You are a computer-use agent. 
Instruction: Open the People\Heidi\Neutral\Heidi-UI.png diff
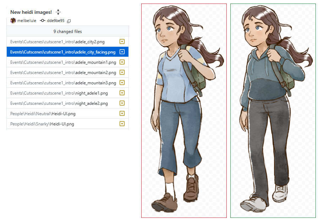67,113
